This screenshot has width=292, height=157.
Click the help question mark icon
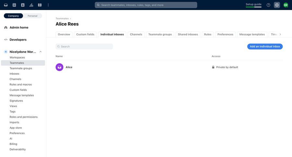(x=268, y=5)
